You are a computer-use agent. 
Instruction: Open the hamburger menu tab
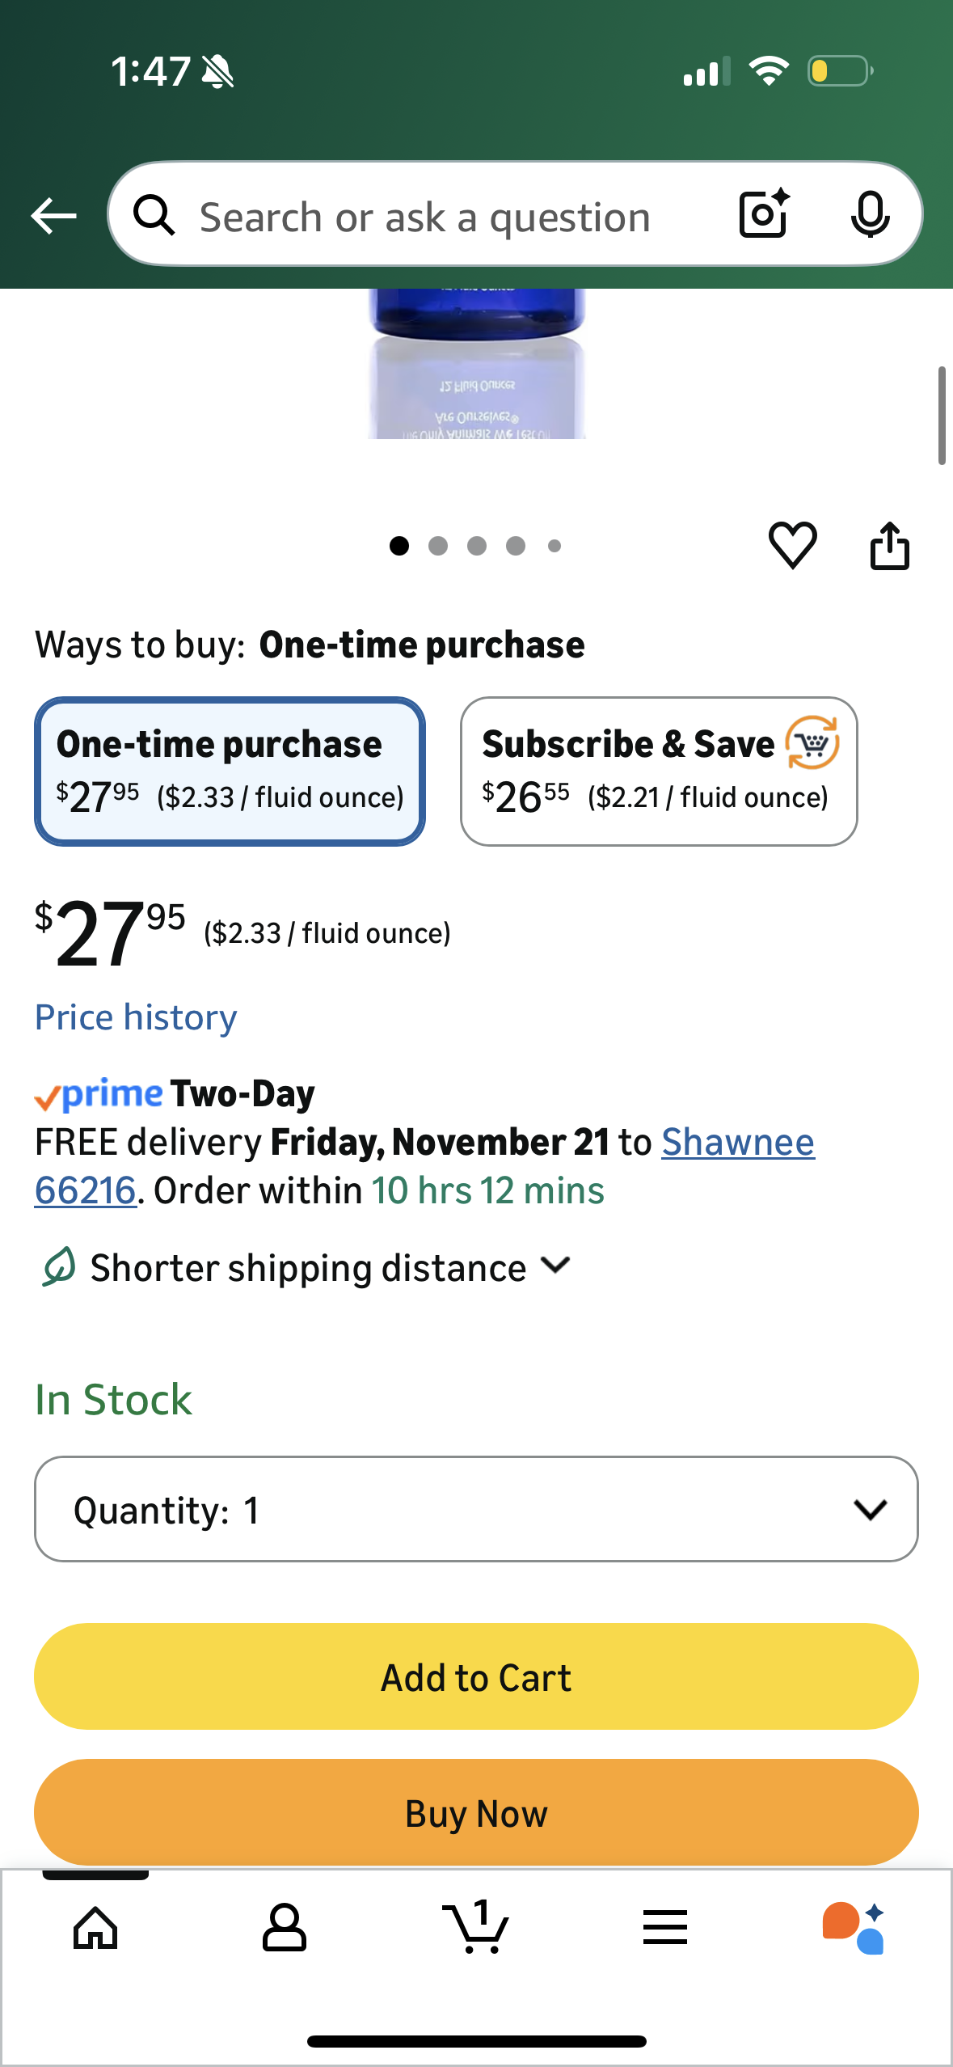665,1928
